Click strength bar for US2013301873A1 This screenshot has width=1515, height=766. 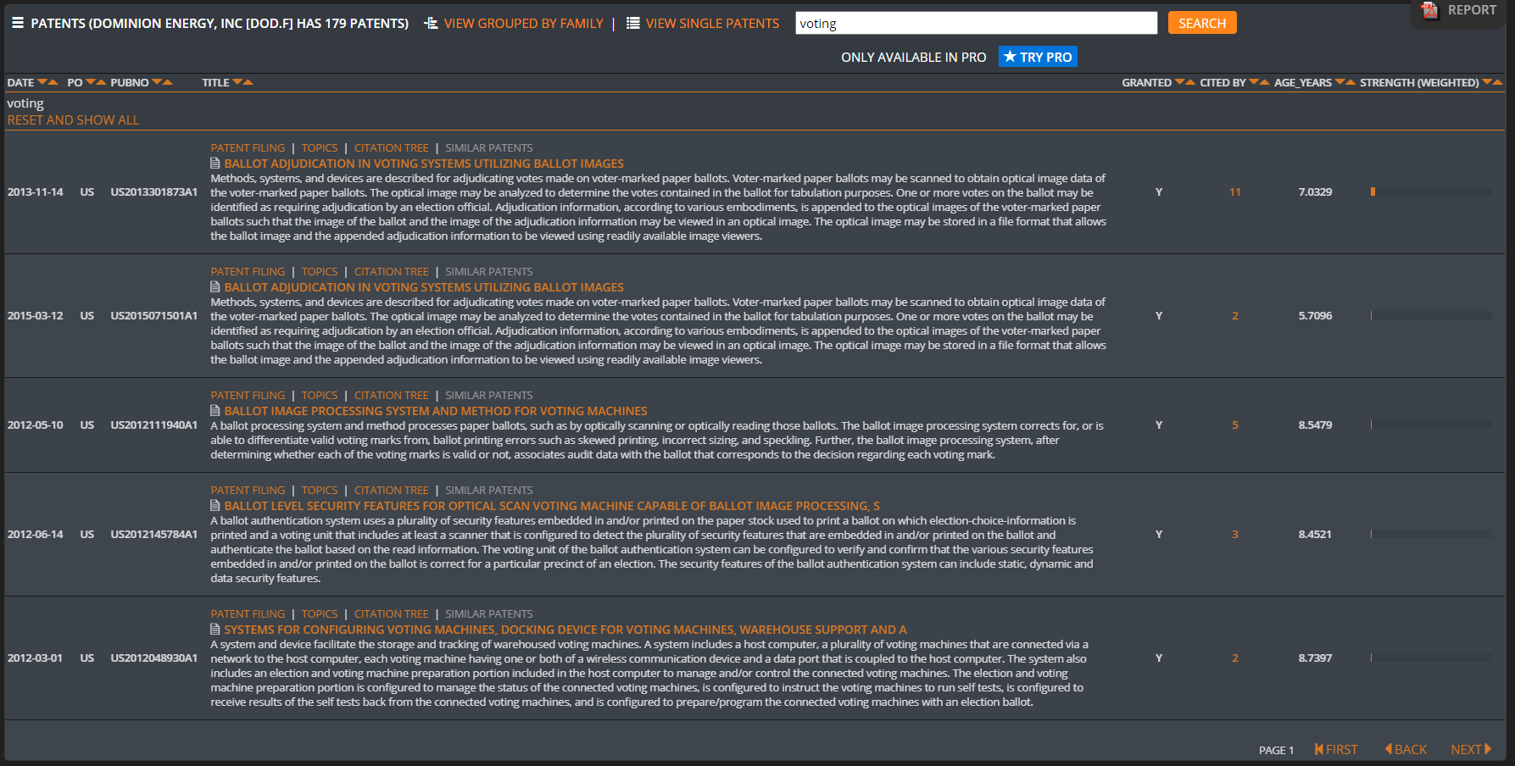coord(1431,191)
